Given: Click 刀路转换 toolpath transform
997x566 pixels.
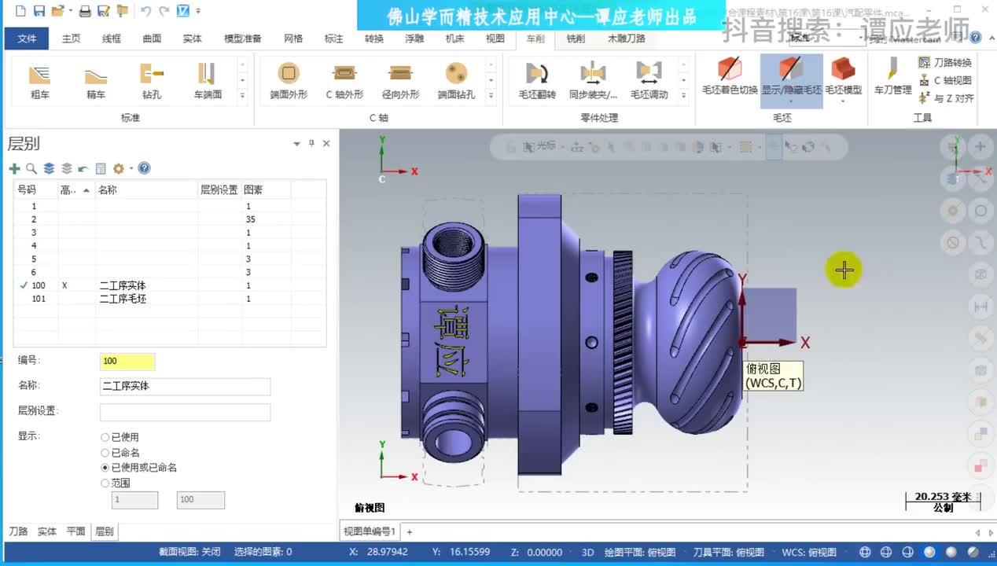Looking at the screenshot, I should click(x=945, y=62).
